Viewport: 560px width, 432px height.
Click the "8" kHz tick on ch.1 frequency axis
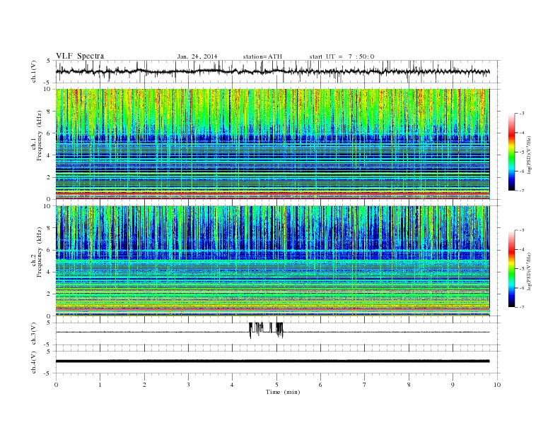pyautogui.click(x=49, y=112)
